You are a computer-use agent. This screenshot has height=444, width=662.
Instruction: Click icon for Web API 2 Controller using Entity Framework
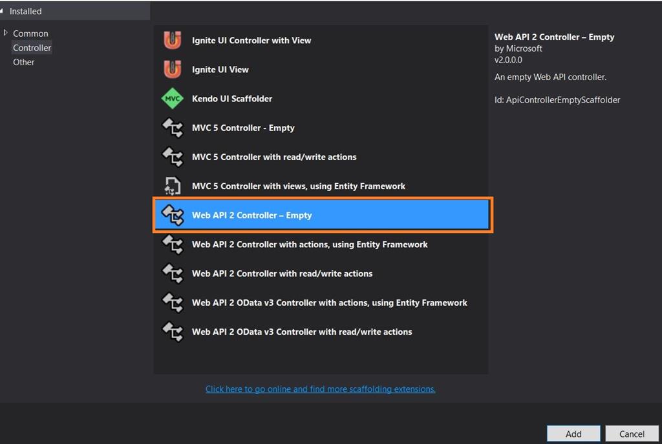coord(173,245)
